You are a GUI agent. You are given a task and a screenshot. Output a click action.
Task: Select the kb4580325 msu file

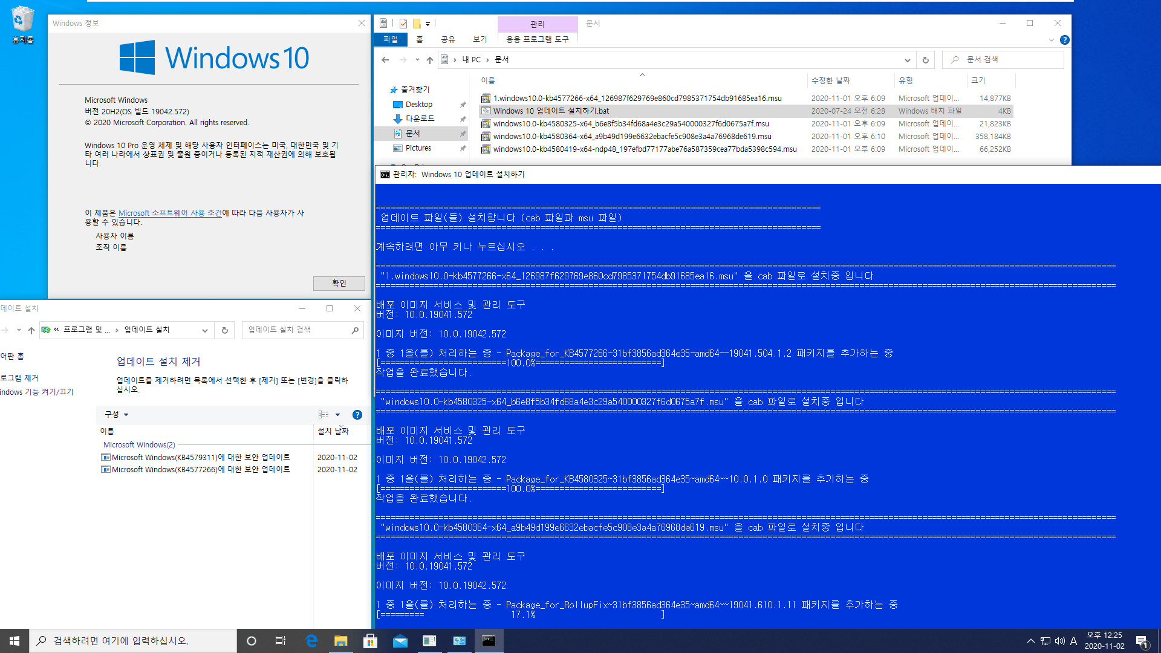click(631, 124)
